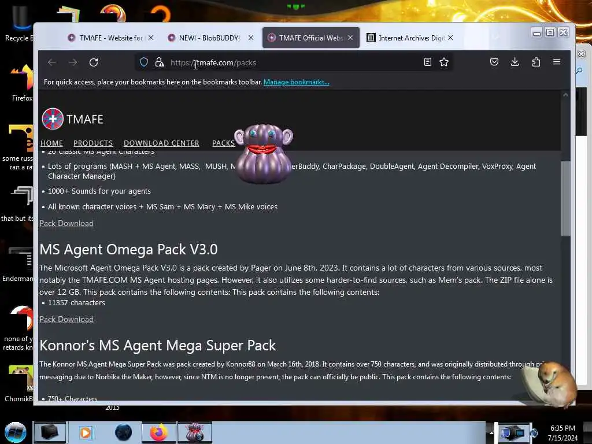Show hidden system tray icons arrow
Screen dimensions: 592x444
[491, 432]
